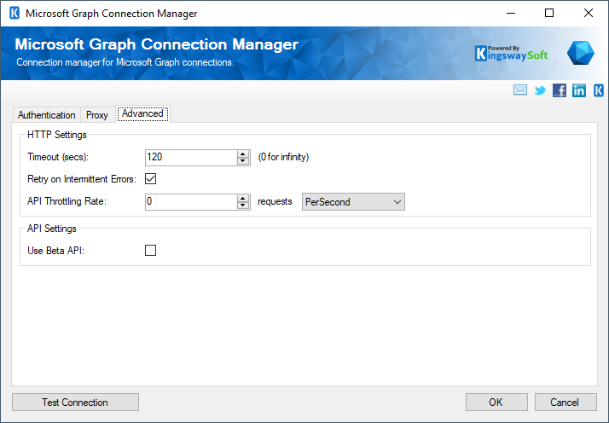Screen dimensions: 609x423
Task: Click into the Timeout seconds field
Action: point(191,157)
